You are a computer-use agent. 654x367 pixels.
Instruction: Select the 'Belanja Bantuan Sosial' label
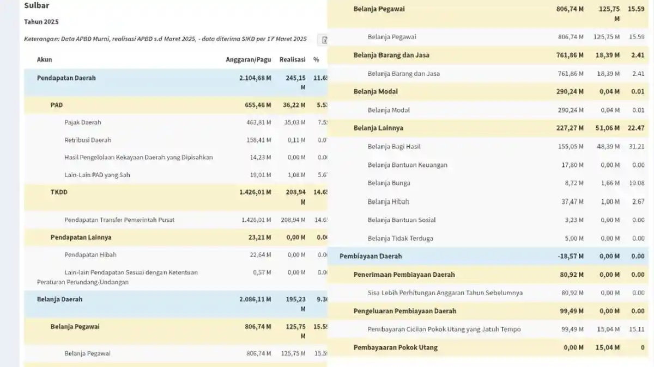click(x=402, y=220)
